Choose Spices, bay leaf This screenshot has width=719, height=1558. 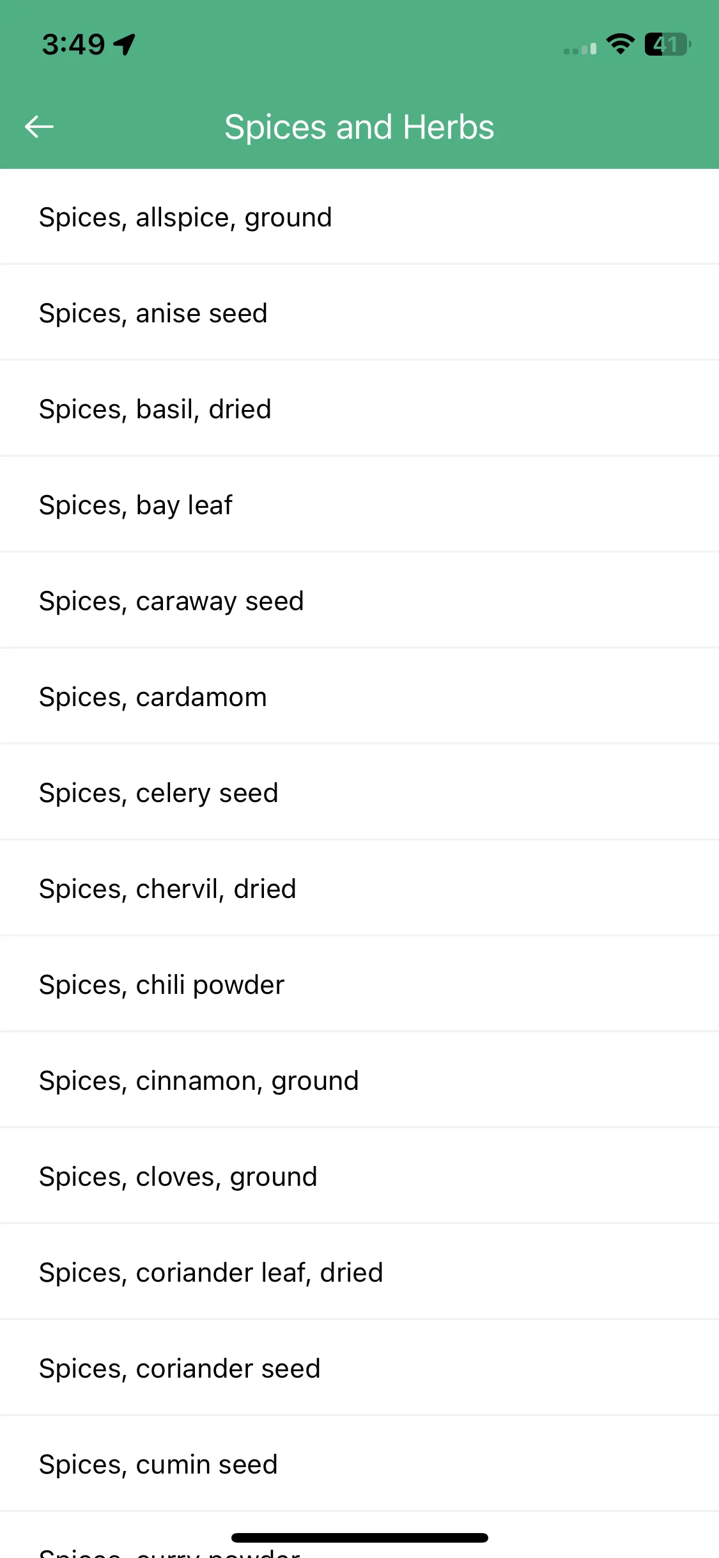(x=359, y=505)
